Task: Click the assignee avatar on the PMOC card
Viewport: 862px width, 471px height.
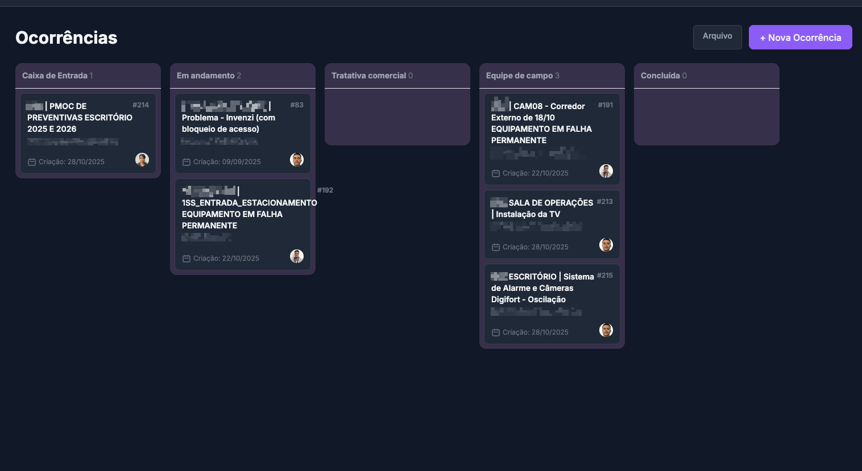Action: 142,160
